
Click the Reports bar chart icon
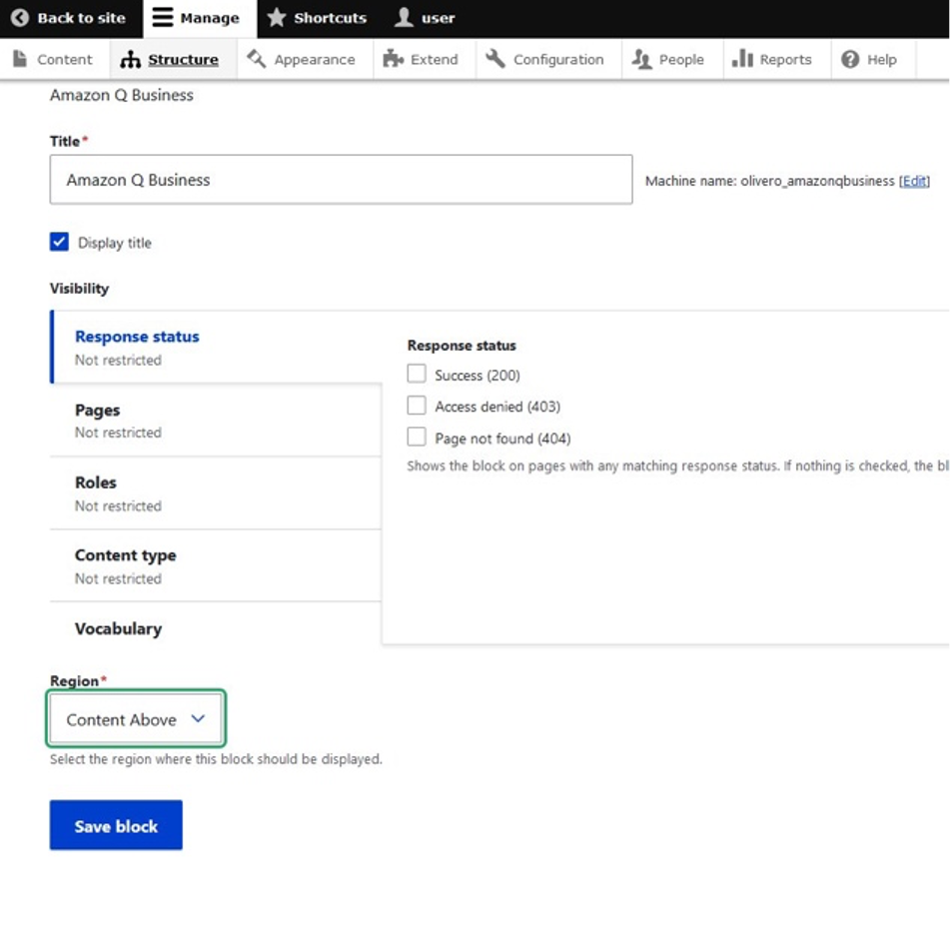[x=742, y=59]
